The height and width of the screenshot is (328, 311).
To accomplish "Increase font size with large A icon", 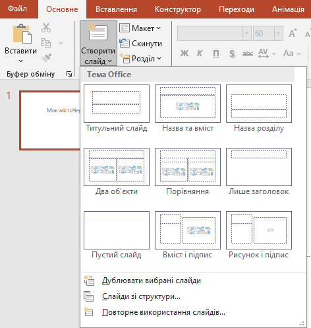I will pos(293,33).
